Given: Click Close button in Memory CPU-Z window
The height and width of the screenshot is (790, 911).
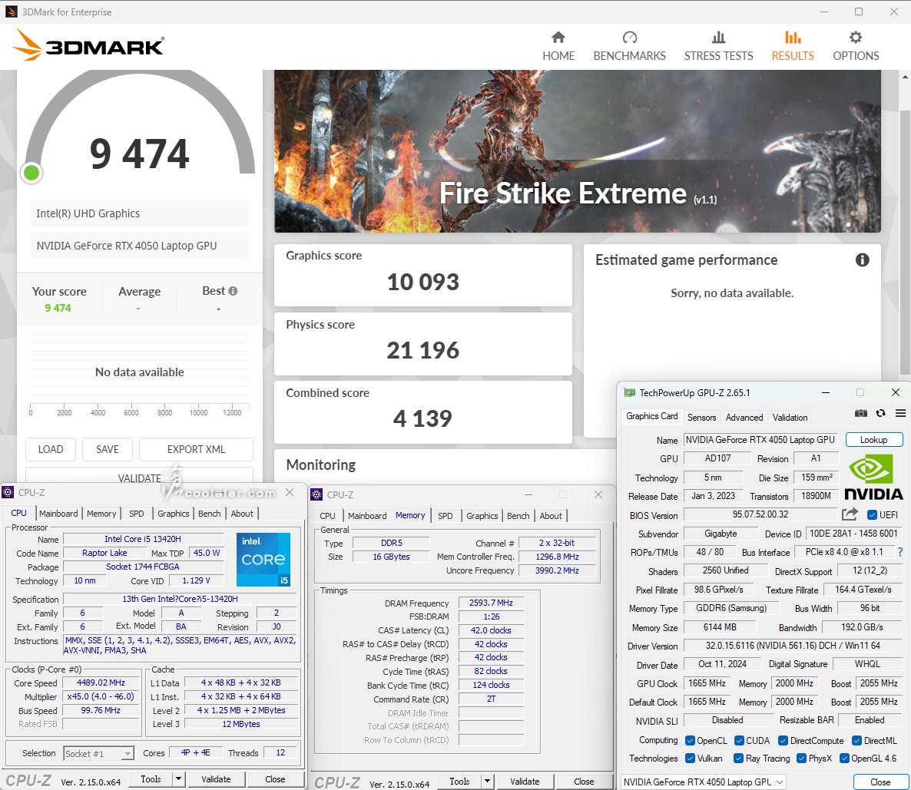Looking at the screenshot, I should (x=584, y=782).
